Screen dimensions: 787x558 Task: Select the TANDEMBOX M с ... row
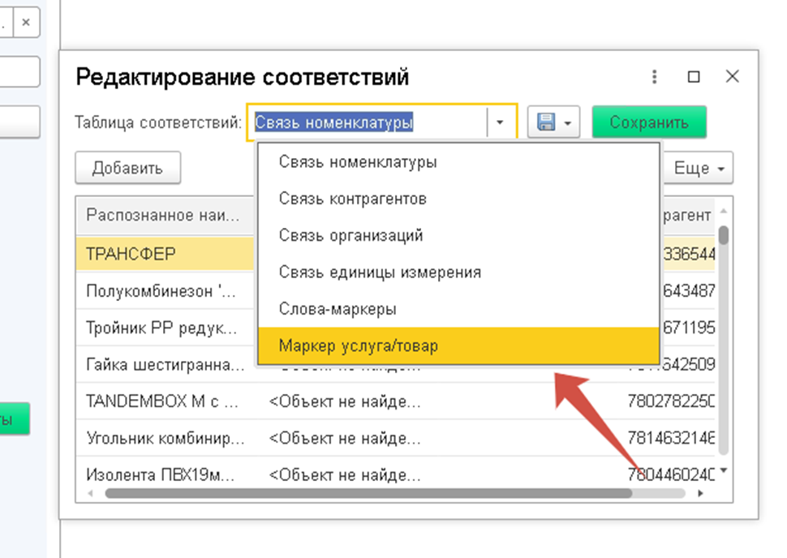point(395,401)
